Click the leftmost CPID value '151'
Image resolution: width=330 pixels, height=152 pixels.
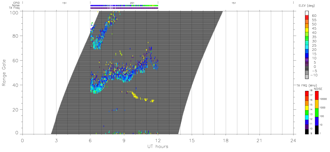(x=64, y=3)
